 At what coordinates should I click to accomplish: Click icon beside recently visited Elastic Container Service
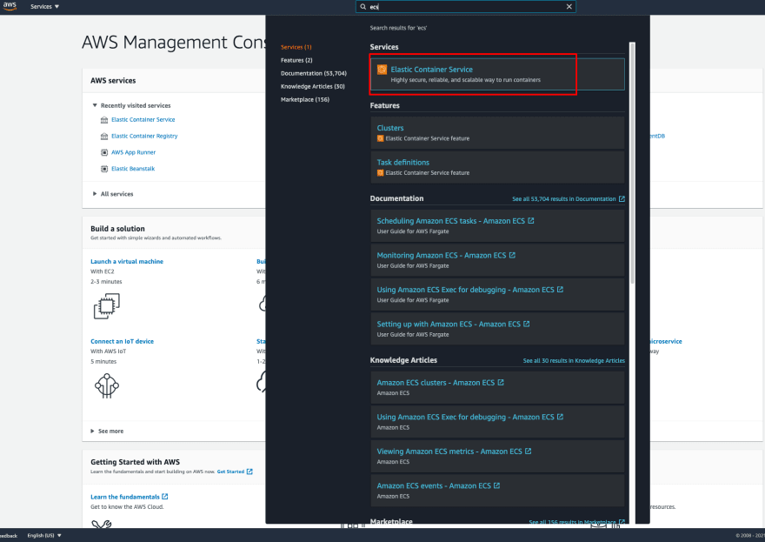click(104, 120)
